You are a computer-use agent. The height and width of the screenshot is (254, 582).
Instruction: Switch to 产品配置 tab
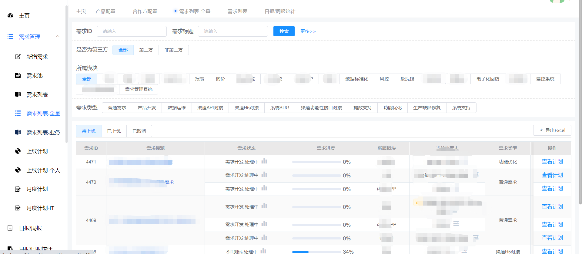coord(105,12)
